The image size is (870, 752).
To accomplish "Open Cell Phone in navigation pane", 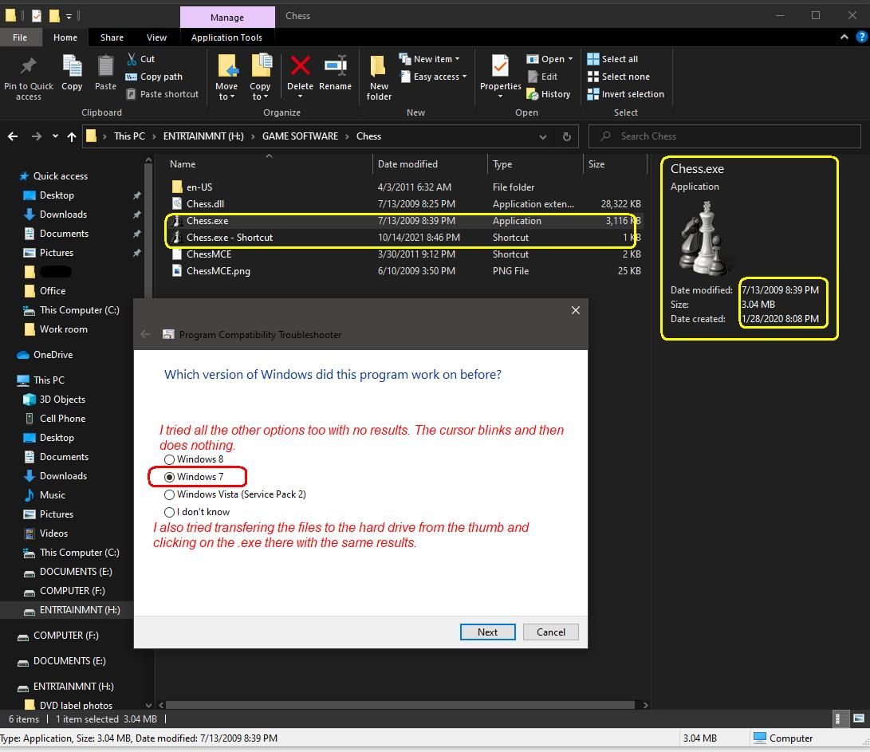I will click(x=62, y=419).
